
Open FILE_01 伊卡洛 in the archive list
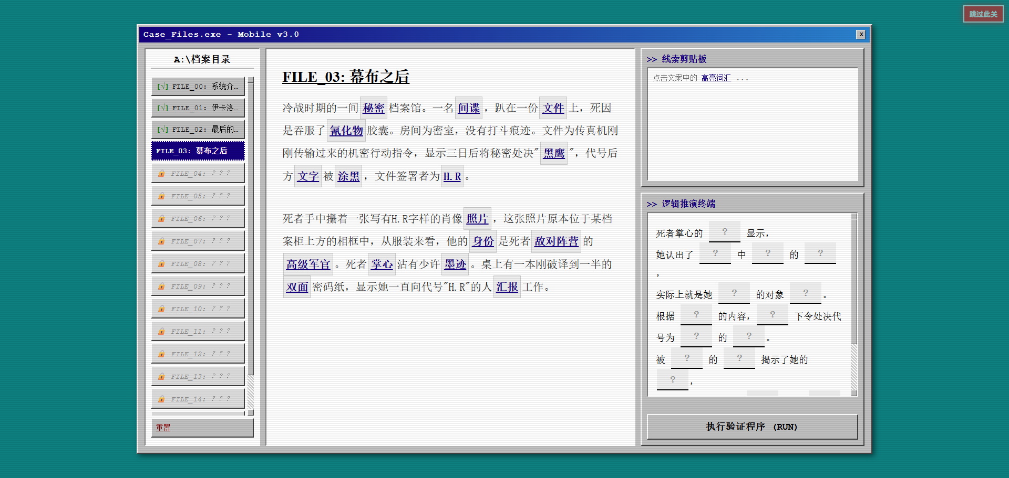(198, 108)
